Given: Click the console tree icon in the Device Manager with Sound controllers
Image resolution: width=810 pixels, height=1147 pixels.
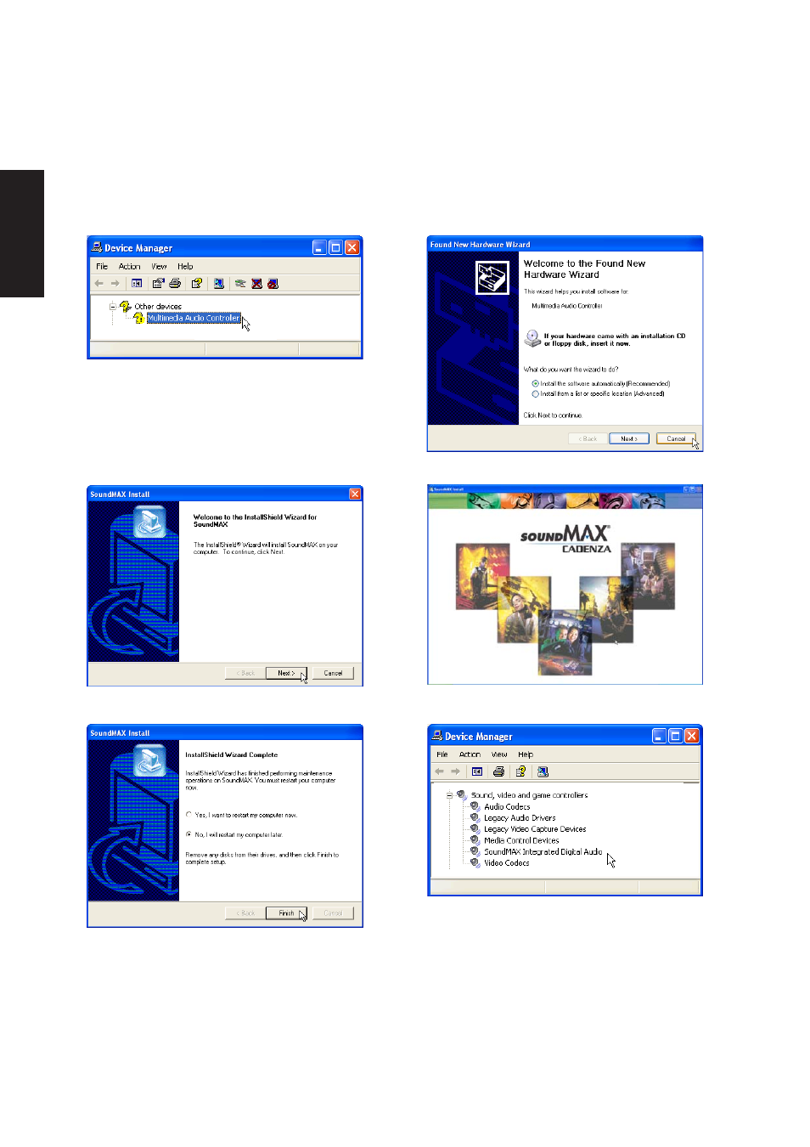Looking at the screenshot, I should pos(477,771).
